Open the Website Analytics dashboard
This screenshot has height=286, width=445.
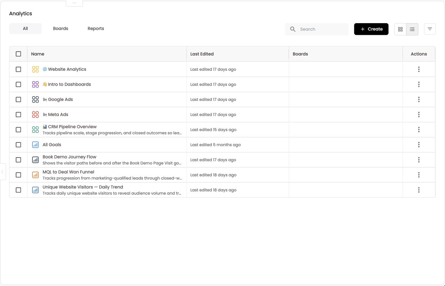point(67,69)
